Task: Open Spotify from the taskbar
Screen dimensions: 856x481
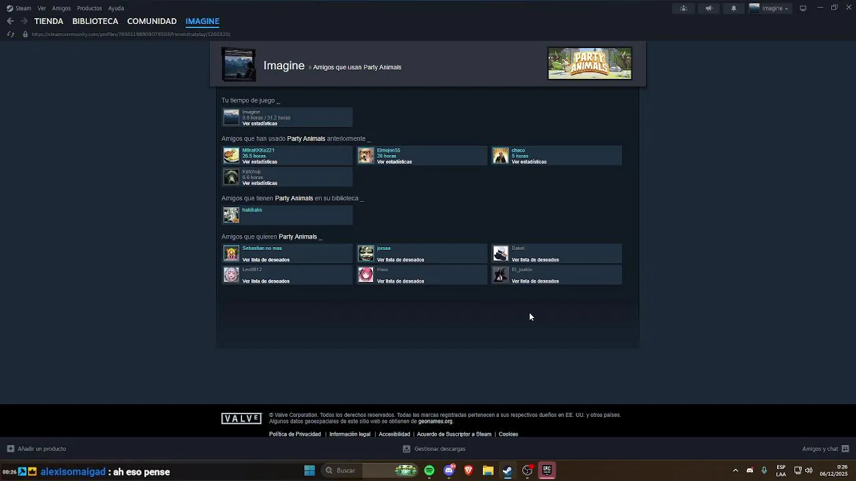Action: pos(429,471)
